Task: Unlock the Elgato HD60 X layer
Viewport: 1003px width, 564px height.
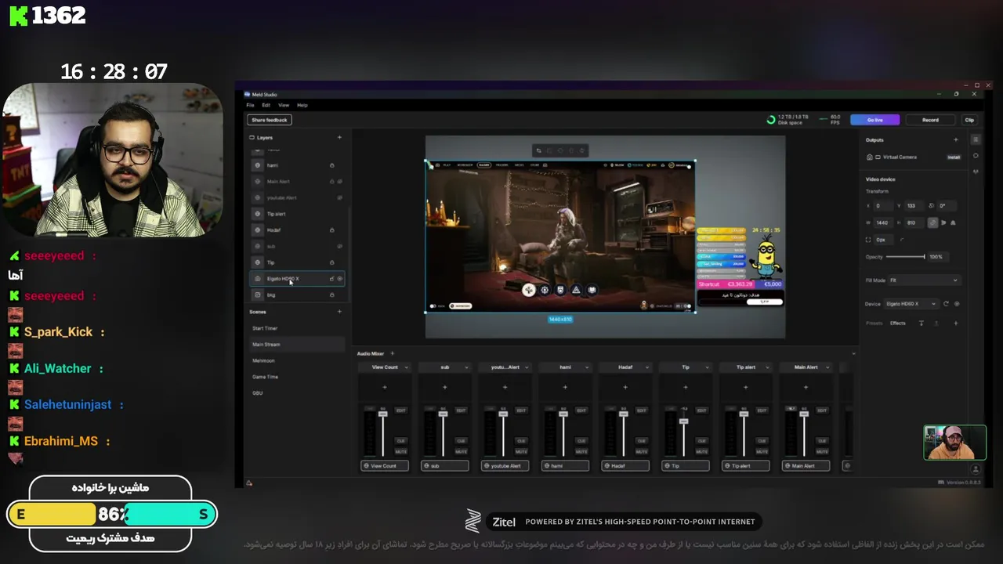Action: pos(331,279)
